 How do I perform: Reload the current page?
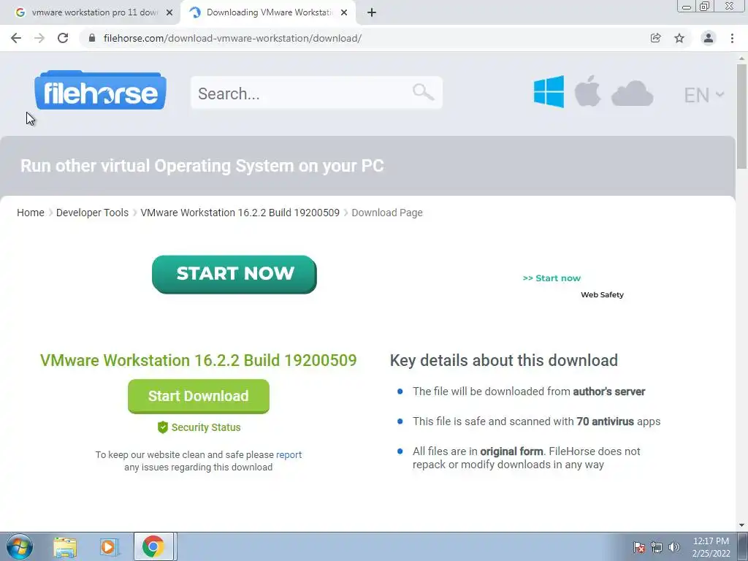(63, 38)
